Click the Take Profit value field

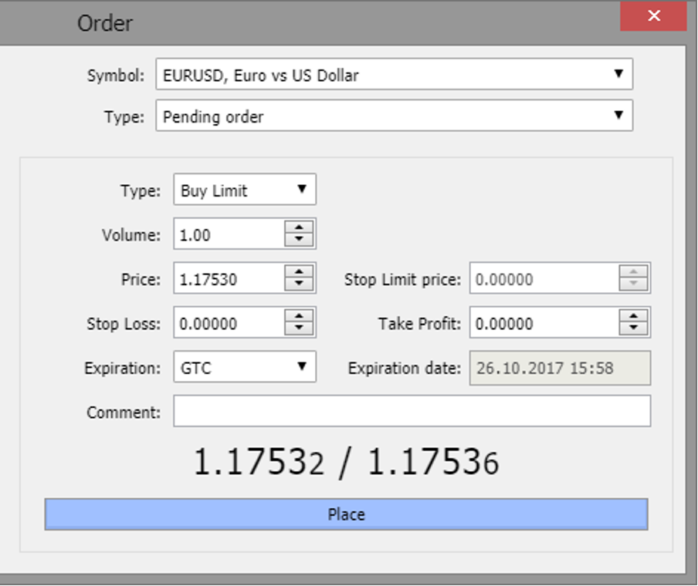[x=544, y=324]
